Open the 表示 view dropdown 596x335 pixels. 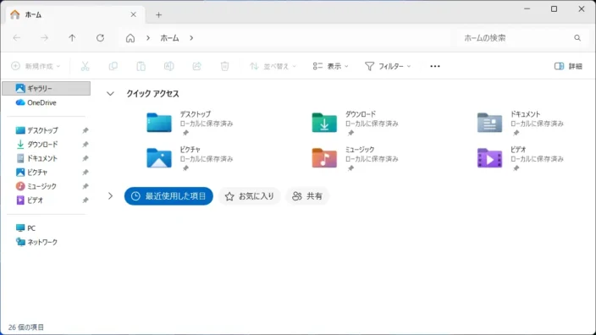pyautogui.click(x=330, y=66)
